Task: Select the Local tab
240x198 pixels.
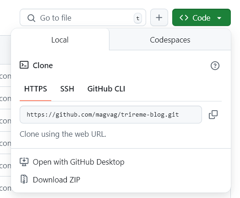Action: (x=60, y=40)
